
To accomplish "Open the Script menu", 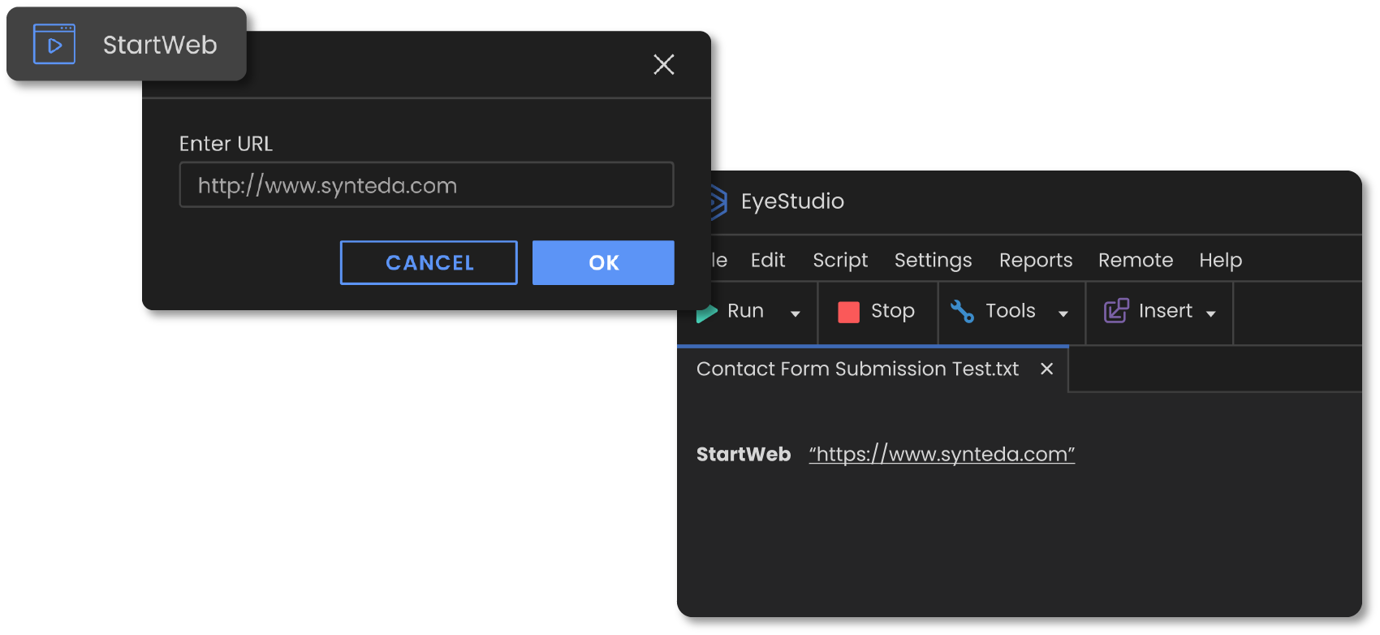I will [x=840, y=261].
